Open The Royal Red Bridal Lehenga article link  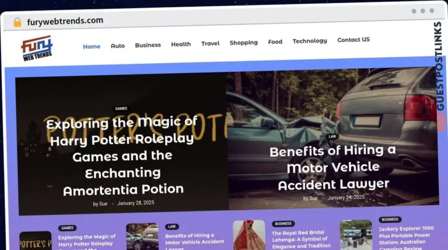pos(302,240)
